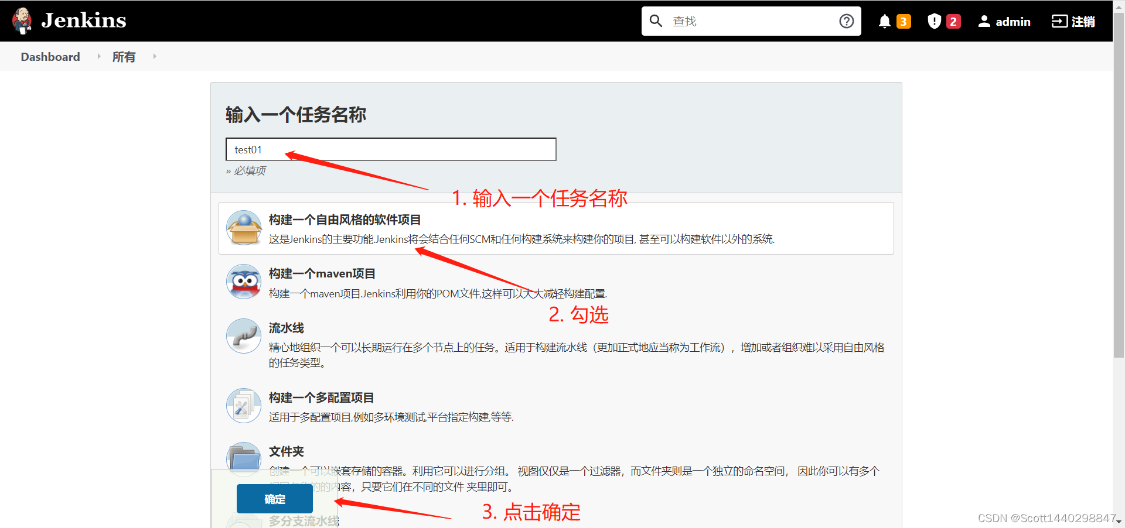This screenshot has width=1125, height=528.
Task: Open security warnings shield icon
Action: 935,22
